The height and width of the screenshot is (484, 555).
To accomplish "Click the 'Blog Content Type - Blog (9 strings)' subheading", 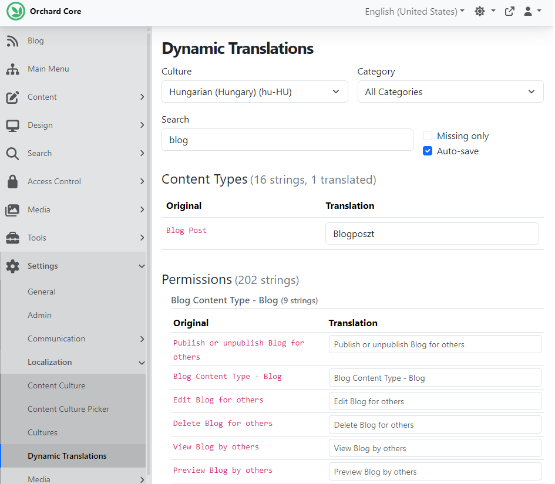I will [x=244, y=300].
